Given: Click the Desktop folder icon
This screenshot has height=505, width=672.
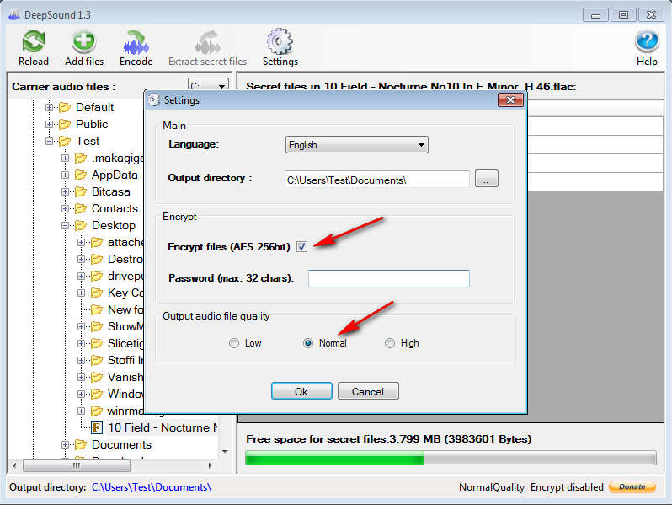Looking at the screenshot, I should [81, 225].
